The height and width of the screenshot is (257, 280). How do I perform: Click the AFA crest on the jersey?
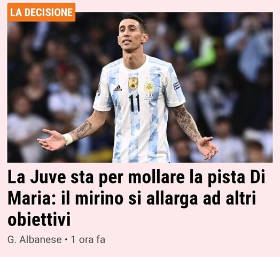(149, 87)
